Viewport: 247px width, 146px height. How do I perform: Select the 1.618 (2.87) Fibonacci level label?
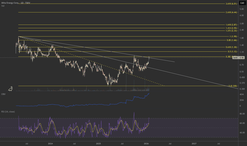click(231, 25)
